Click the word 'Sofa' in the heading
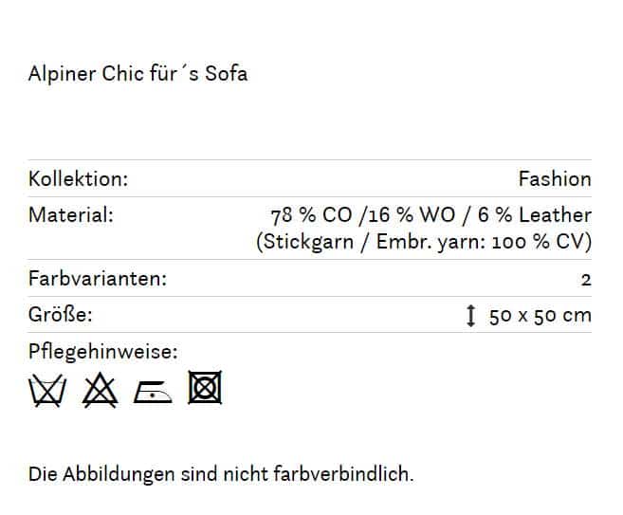The width and height of the screenshot is (623, 515). tap(226, 74)
